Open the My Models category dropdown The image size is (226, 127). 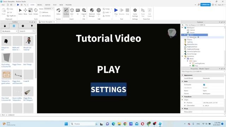coord(10,31)
